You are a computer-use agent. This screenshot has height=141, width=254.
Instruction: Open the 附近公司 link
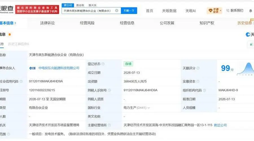click(x=220, y=125)
